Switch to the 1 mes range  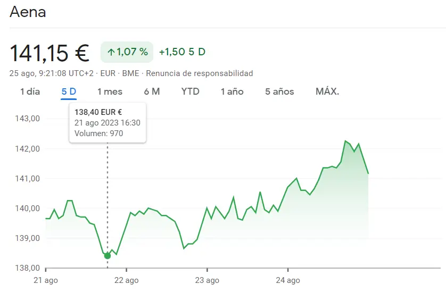click(110, 92)
